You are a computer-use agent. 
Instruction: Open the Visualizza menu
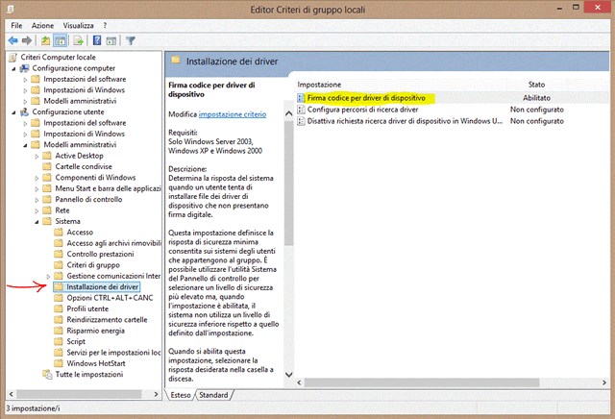click(79, 26)
